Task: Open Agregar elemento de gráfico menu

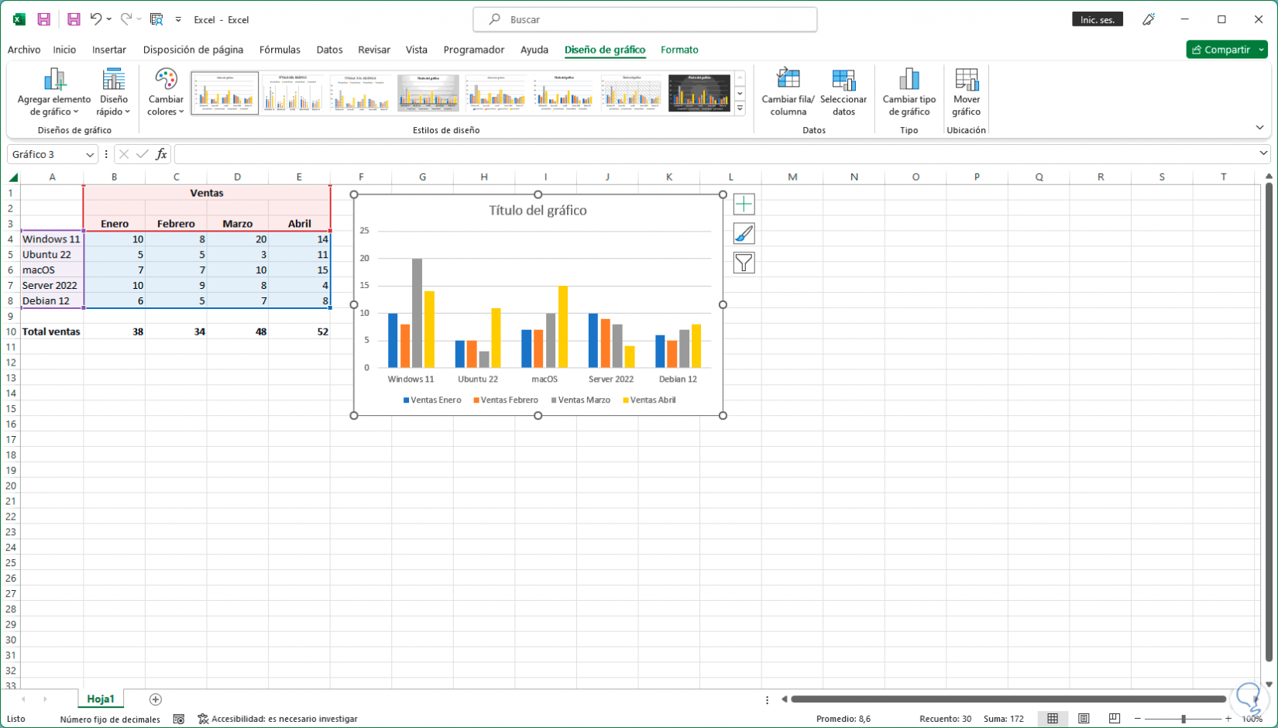Action: point(54,92)
